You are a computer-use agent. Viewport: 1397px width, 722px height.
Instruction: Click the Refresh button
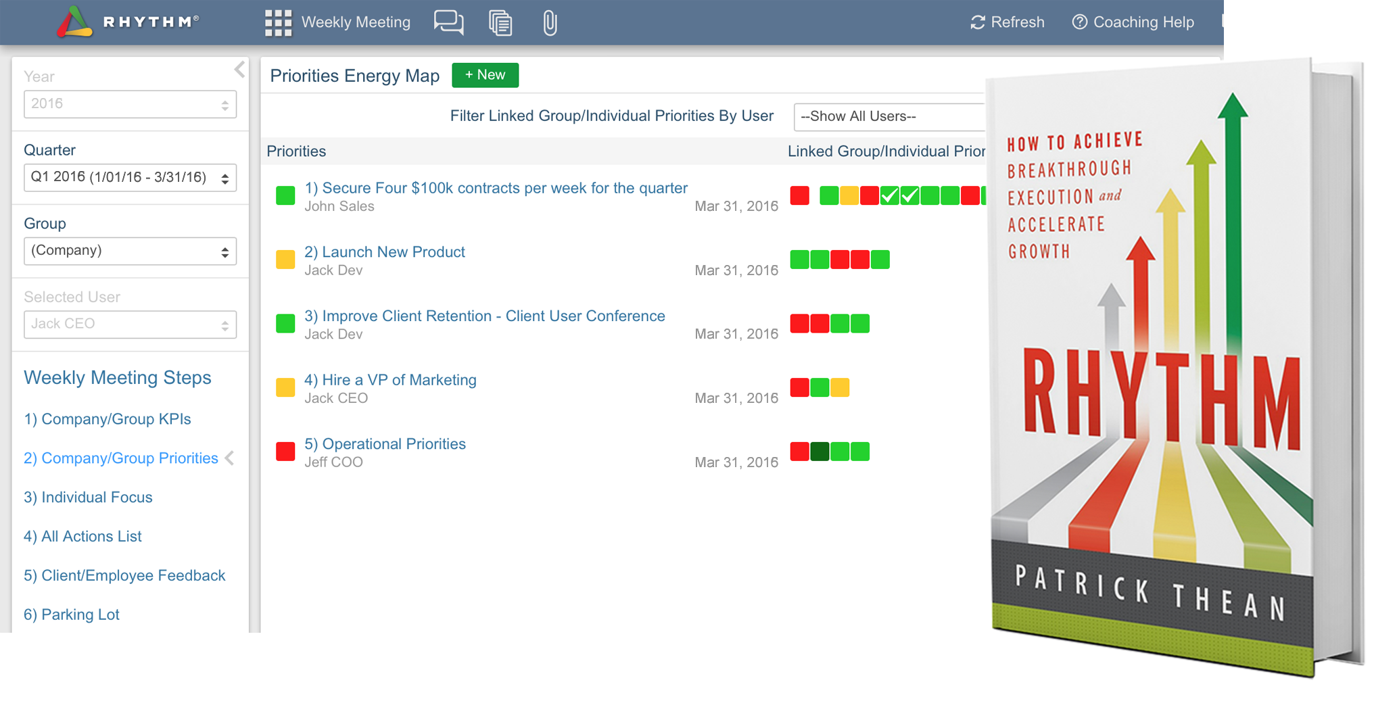click(1007, 22)
